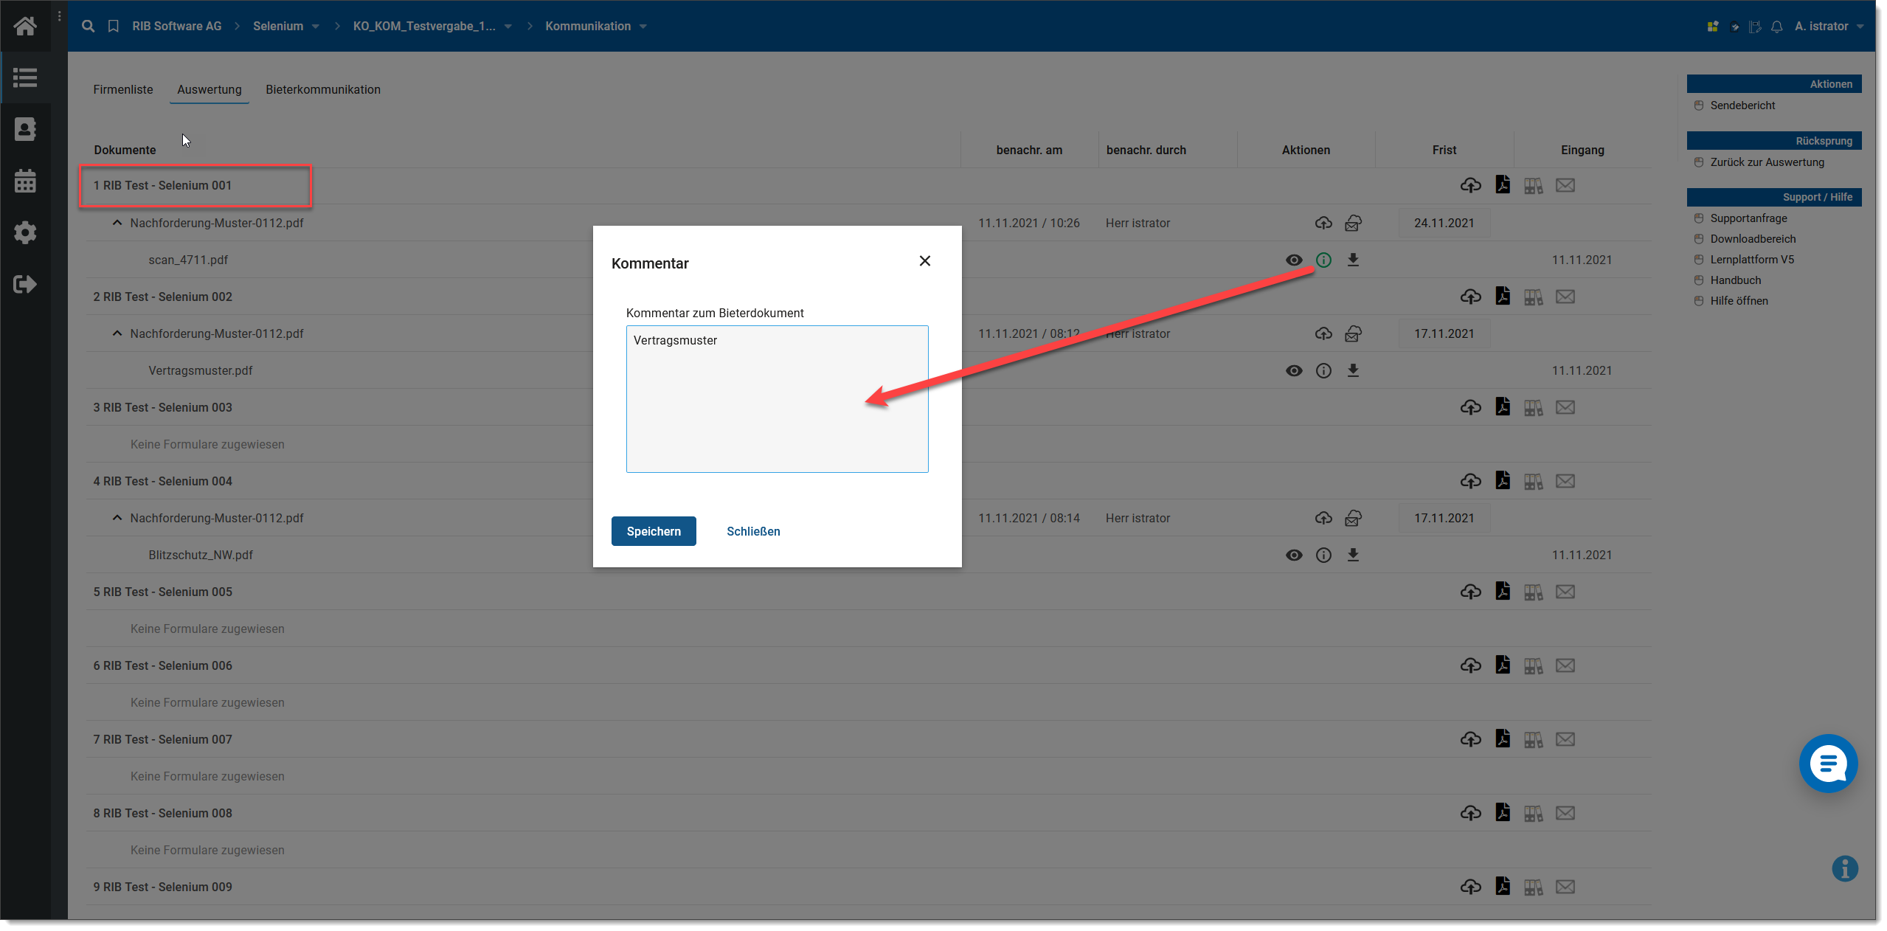The width and height of the screenshot is (1887, 931).
Task: Open search magnifier in top bar
Action: pos(88,26)
